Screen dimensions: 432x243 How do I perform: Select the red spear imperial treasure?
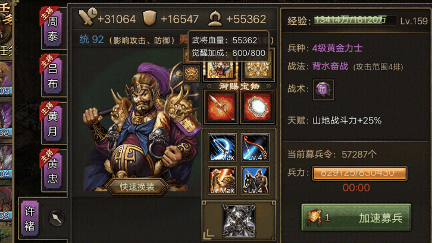click(221, 107)
